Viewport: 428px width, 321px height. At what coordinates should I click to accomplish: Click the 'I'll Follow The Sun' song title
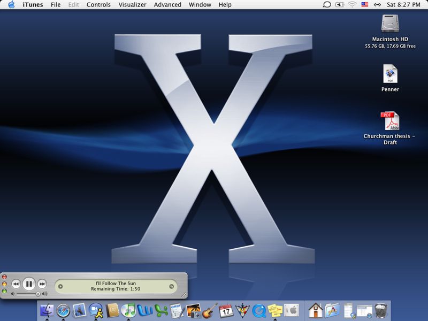pos(116,284)
